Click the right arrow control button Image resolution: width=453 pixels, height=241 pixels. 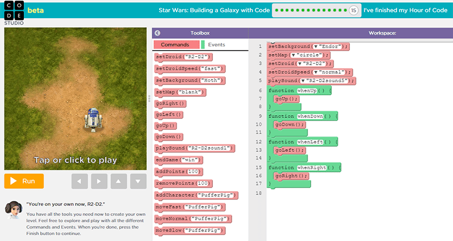99,181
